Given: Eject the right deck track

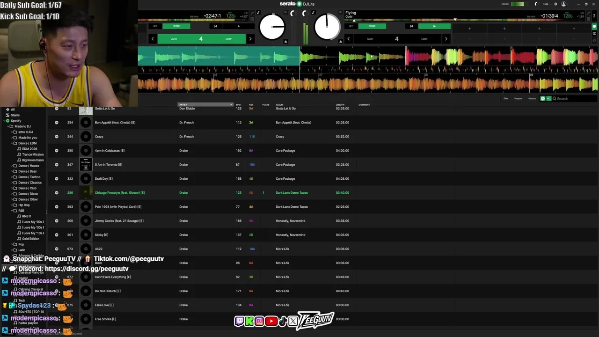Looking at the screenshot, I should pyautogui.click(x=340, y=41).
